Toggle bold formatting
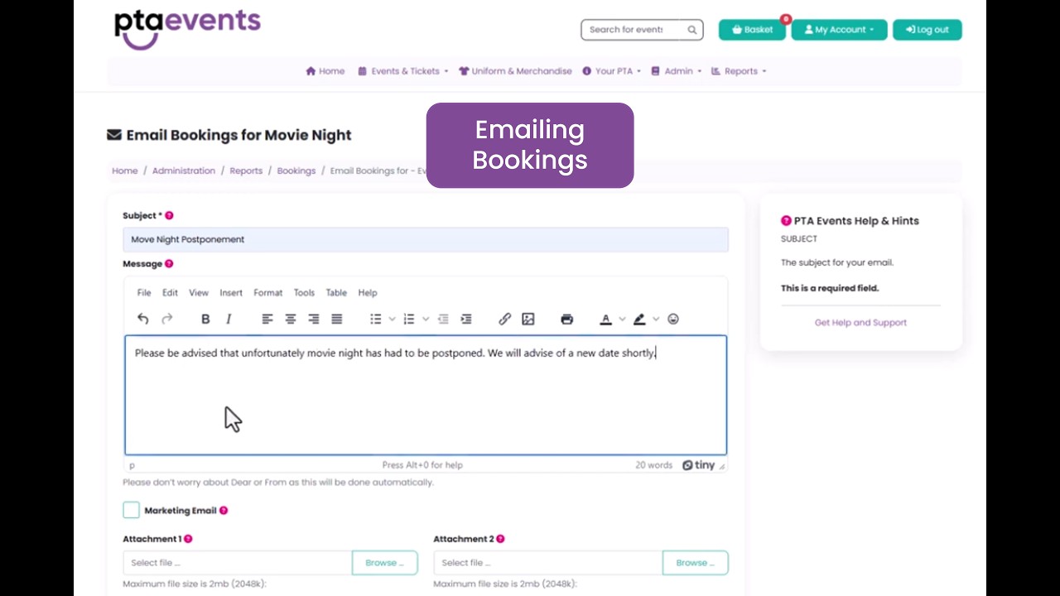Image resolution: width=1060 pixels, height=596 pixels. pos(205,319)
